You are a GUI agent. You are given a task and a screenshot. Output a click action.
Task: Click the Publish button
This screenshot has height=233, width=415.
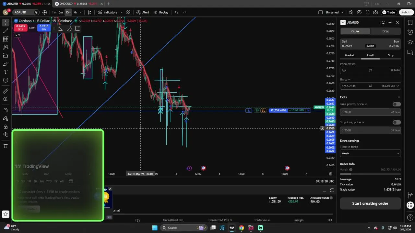[x=406, y=12]
